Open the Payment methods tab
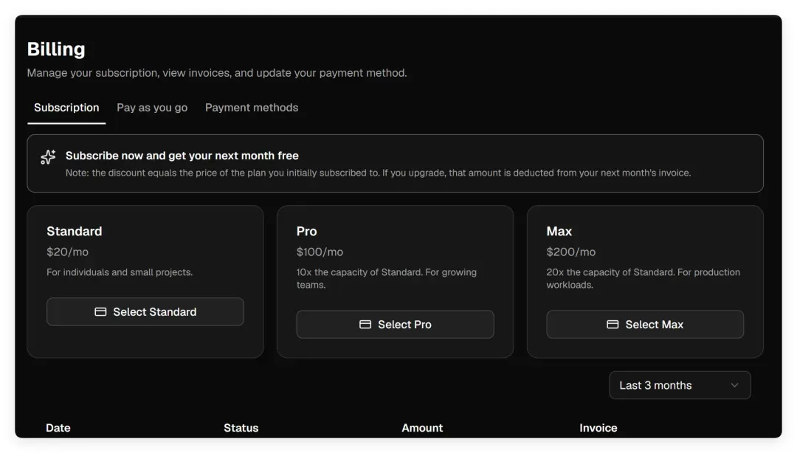The image size is (797, 453). (252, 108)
